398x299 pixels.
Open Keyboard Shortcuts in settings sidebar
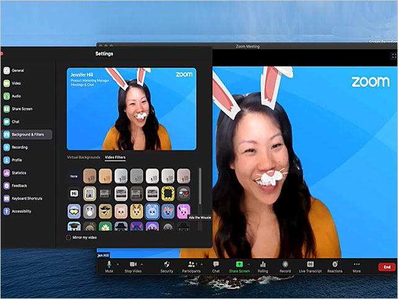(x=26, y=199)
